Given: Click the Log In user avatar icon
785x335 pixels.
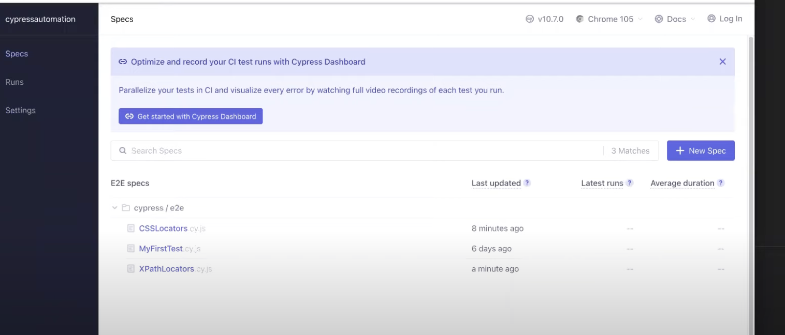Looking at the screenshot, I should (711, 19).
